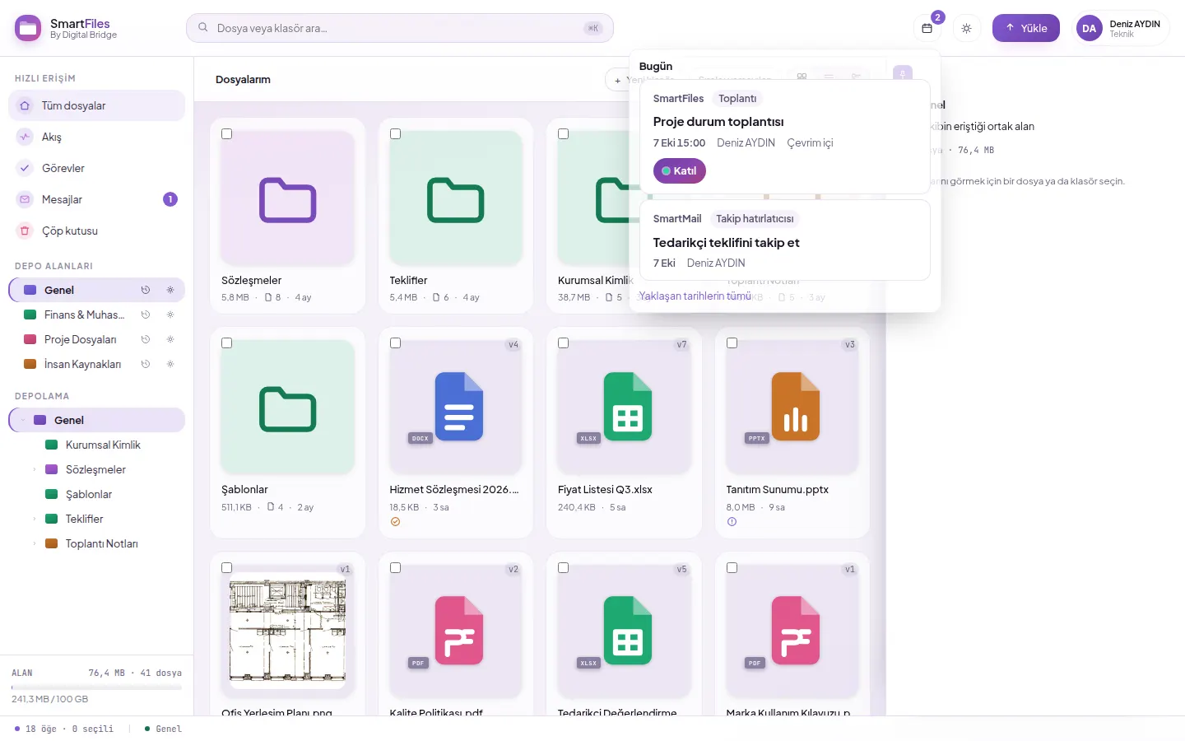Open settings for Finans & Muhas... area
Viewport: 1185px width, 741px height.
pyautogui.click(x=170, y=315)
